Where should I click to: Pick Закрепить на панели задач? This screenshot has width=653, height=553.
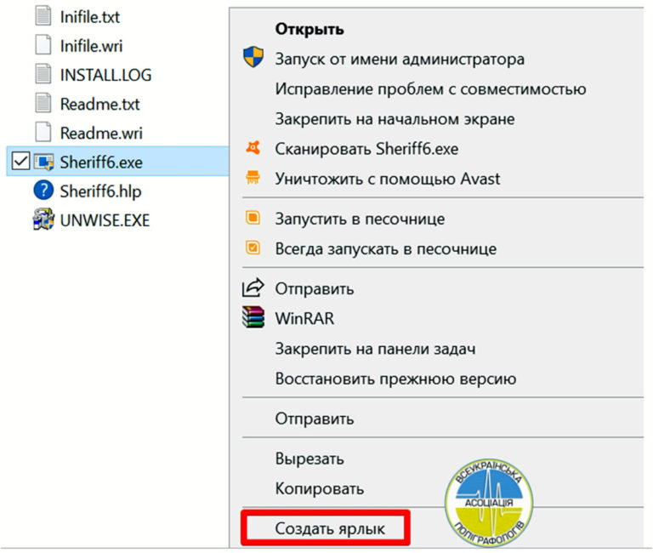(x=374, y=349)
